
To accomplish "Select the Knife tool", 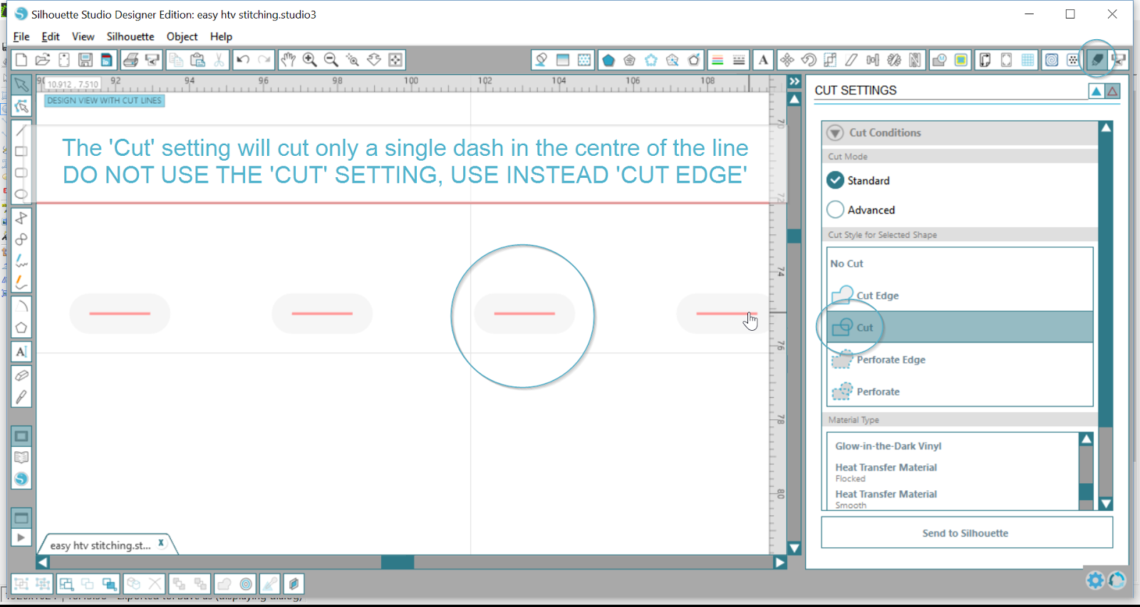I will [x=21, y=396].
